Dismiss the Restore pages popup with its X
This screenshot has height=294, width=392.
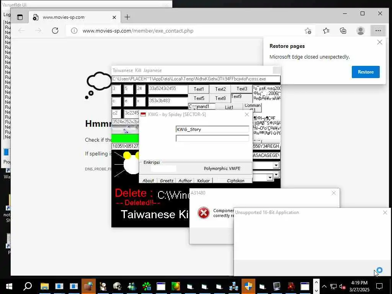point(379,42)
